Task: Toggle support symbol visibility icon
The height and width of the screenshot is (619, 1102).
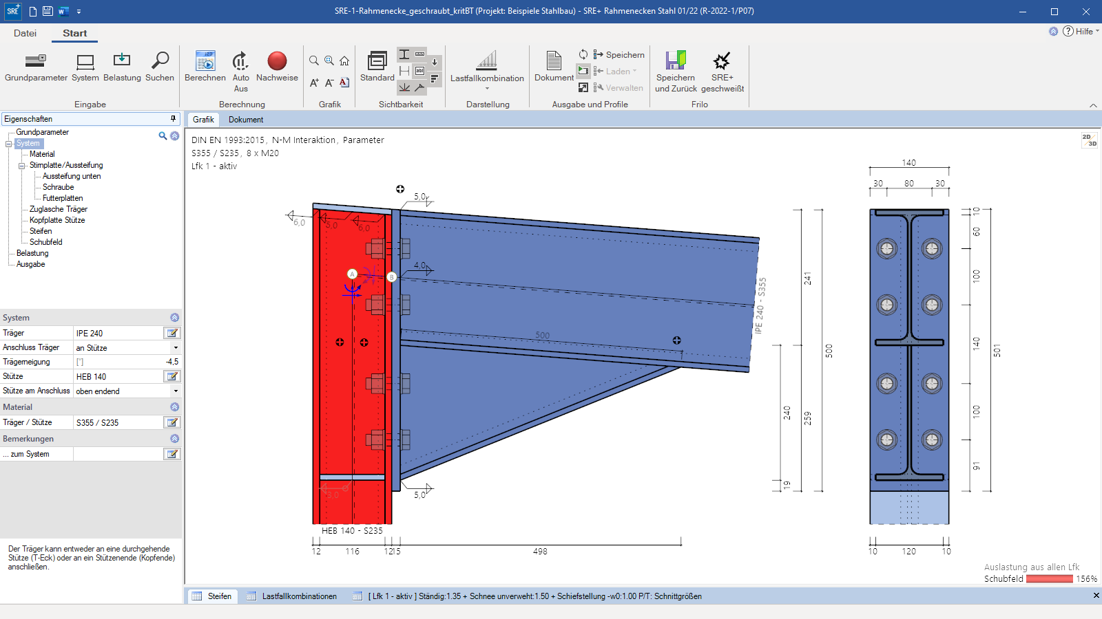Action: pyautogui.click(x=404, y=87)
